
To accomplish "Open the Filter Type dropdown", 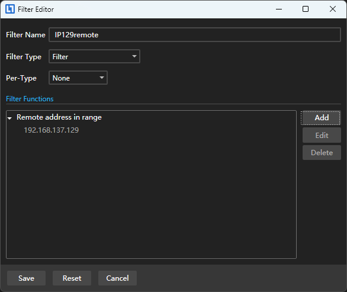I will point(94,56).
